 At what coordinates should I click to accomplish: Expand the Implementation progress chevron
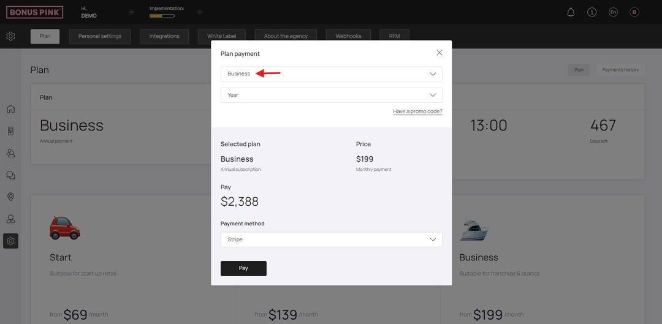pyautogui.click(x=200, y=12)
